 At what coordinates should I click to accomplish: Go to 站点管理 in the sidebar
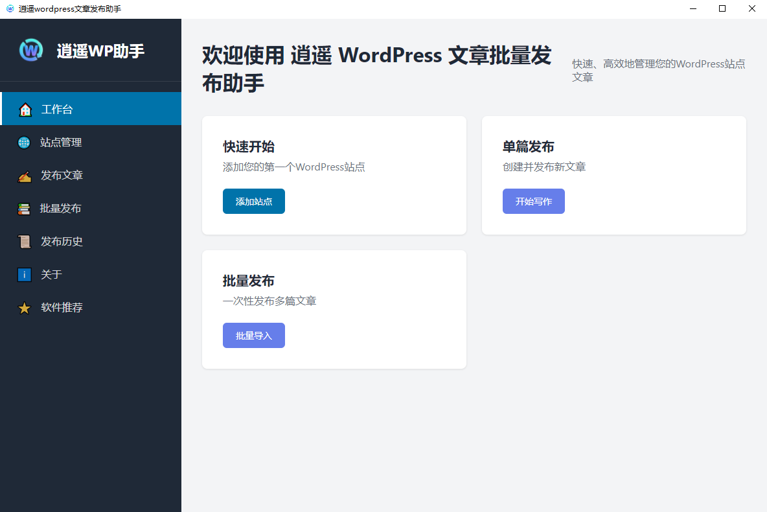pos(91,143)
